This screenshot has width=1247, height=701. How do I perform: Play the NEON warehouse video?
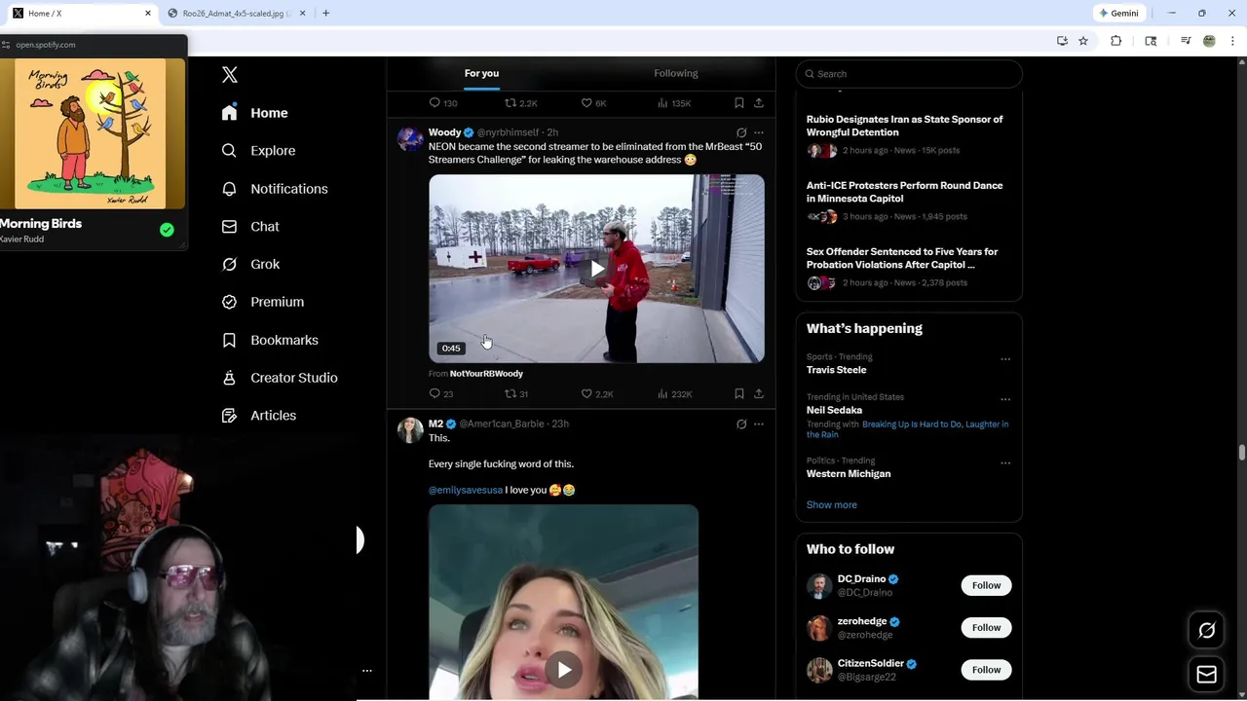click(596, 269)
